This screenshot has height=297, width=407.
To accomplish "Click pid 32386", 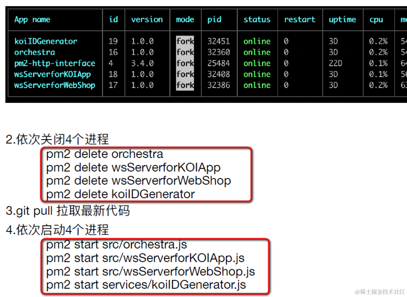I will [x=219, y=85].
